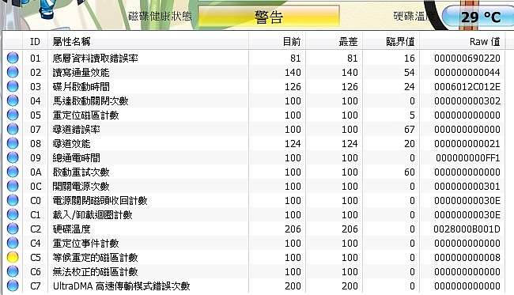This screenshot has height=295, width=514.
Task: Select the 無法校正的磁區計數 attribute
Action: click(x=95, y=272)
